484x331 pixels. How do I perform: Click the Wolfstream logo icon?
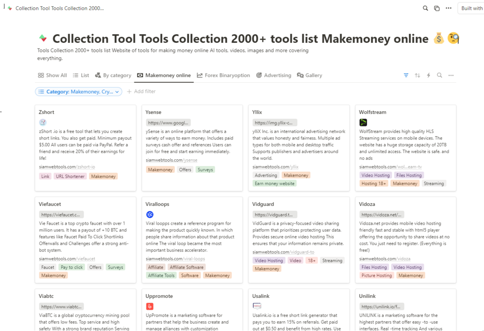coord(363,123)
